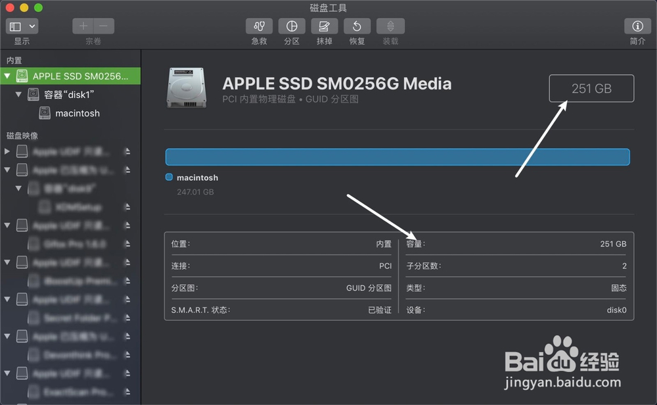Screen dimensions: 657x405
Task: Select the Secret Folder P... row
Action: click(x=70, y=318)
